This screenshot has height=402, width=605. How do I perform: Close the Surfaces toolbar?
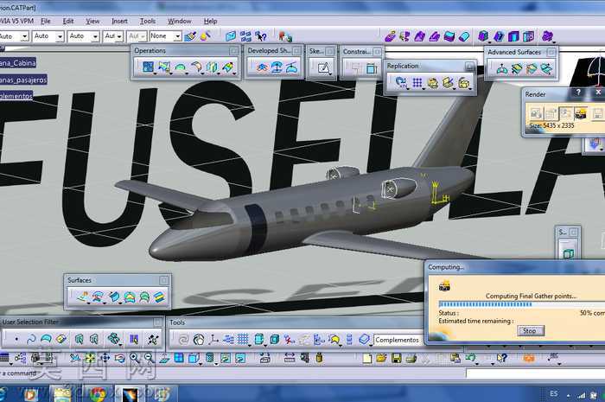tap(163, 280)
